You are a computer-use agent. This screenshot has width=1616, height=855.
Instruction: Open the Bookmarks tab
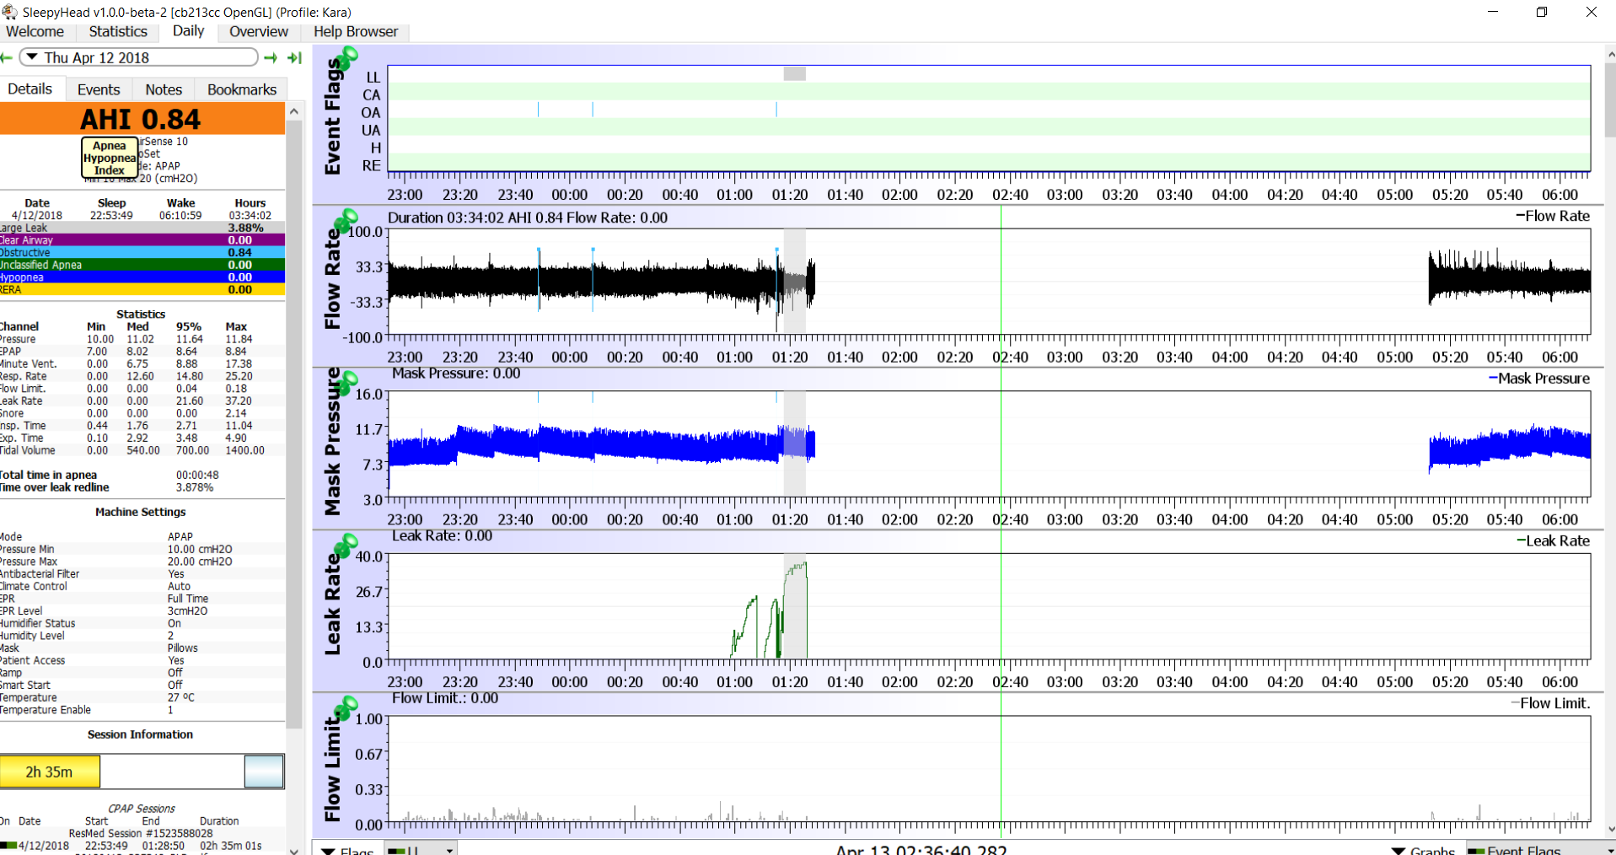click(242, 89)
